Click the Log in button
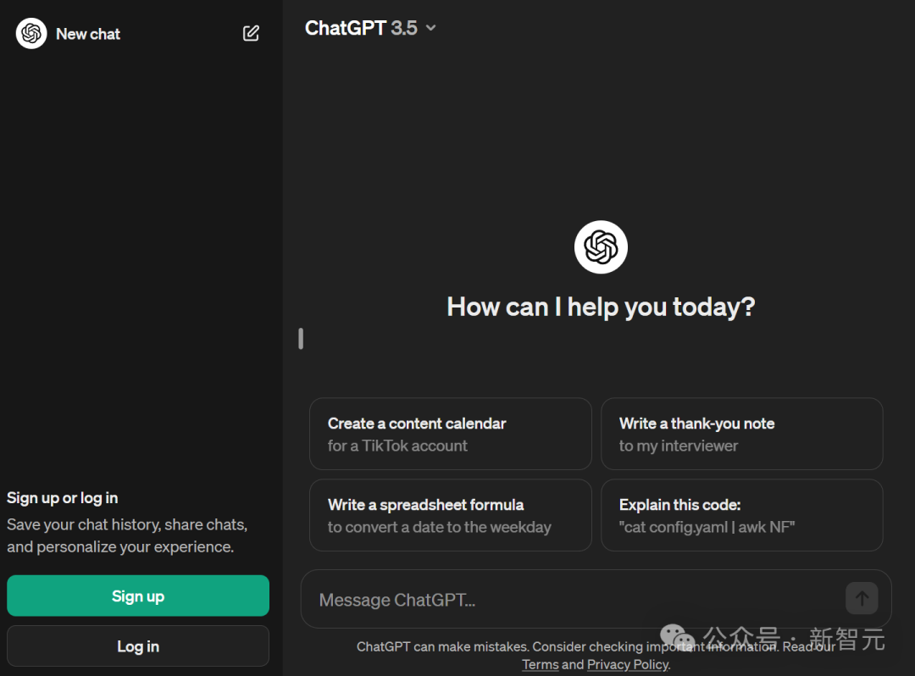Image resolution: width=915 pixels, height=676 pixels. 138,646
